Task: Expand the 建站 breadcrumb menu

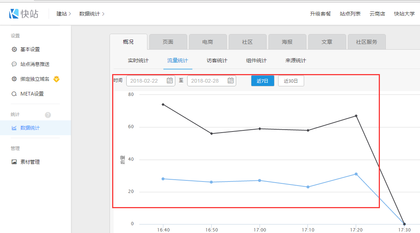Action: click(64, 14)
